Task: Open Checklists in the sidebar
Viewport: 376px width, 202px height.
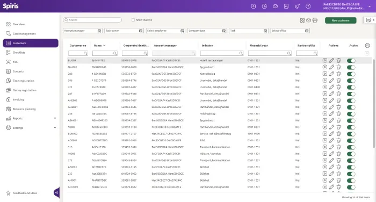Action: tap(19, 53)
